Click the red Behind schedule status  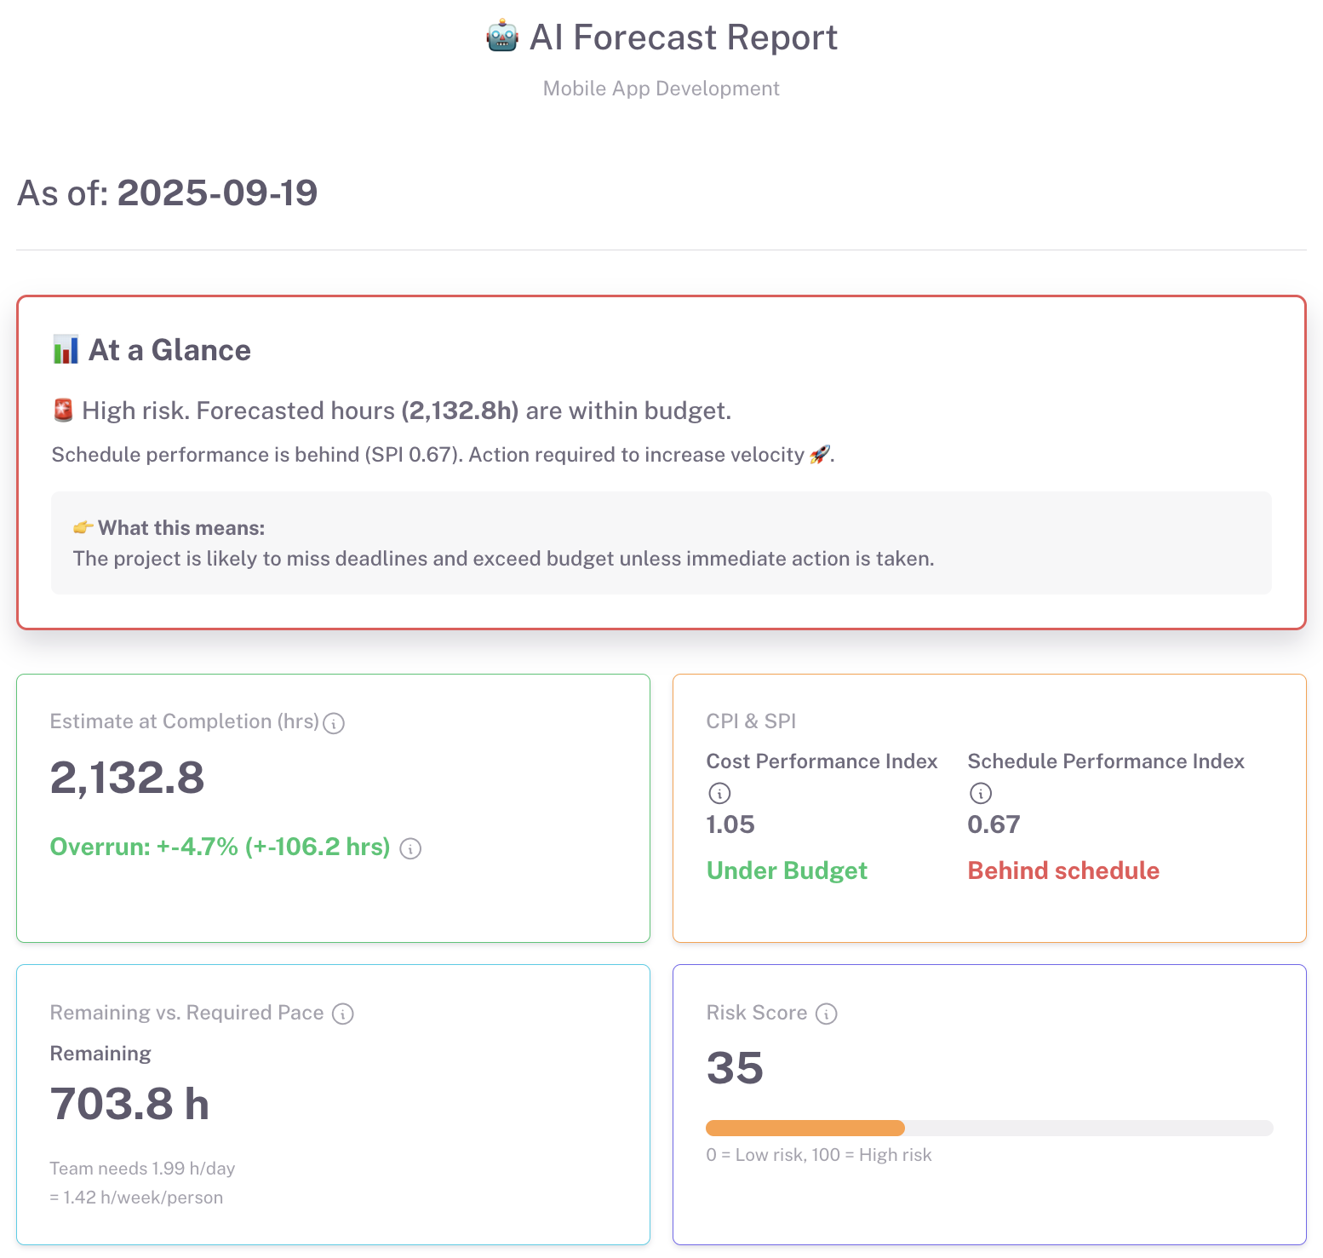click(1063, 870)
